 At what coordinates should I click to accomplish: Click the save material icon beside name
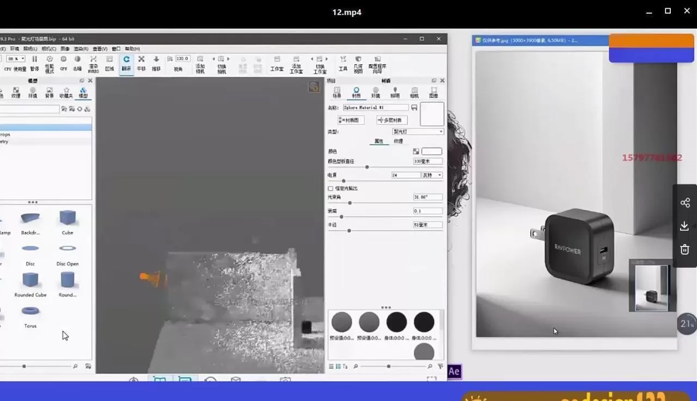[414, 108]
